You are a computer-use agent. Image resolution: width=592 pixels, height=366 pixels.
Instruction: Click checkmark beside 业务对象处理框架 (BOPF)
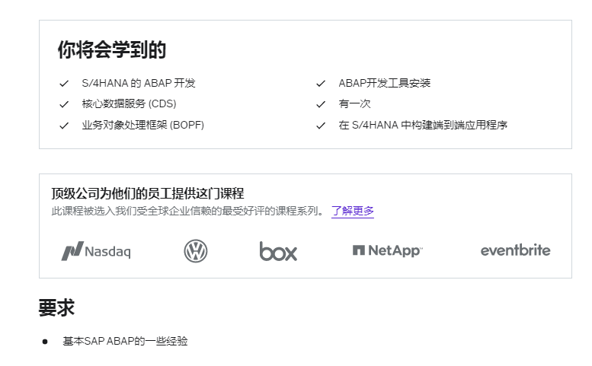pos(64,126)
